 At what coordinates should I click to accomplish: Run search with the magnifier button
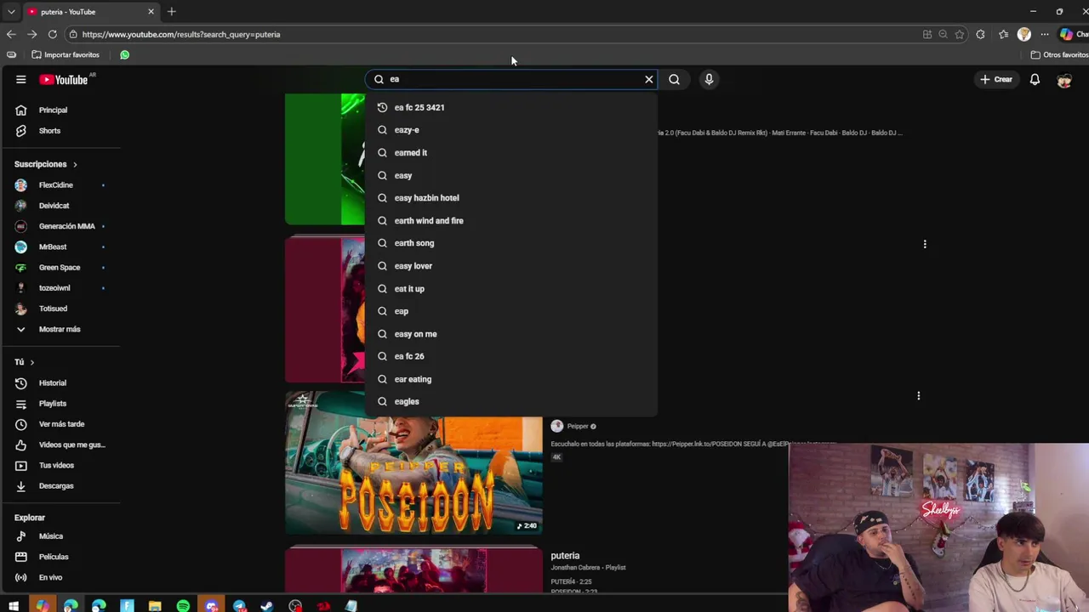point(674,79)
